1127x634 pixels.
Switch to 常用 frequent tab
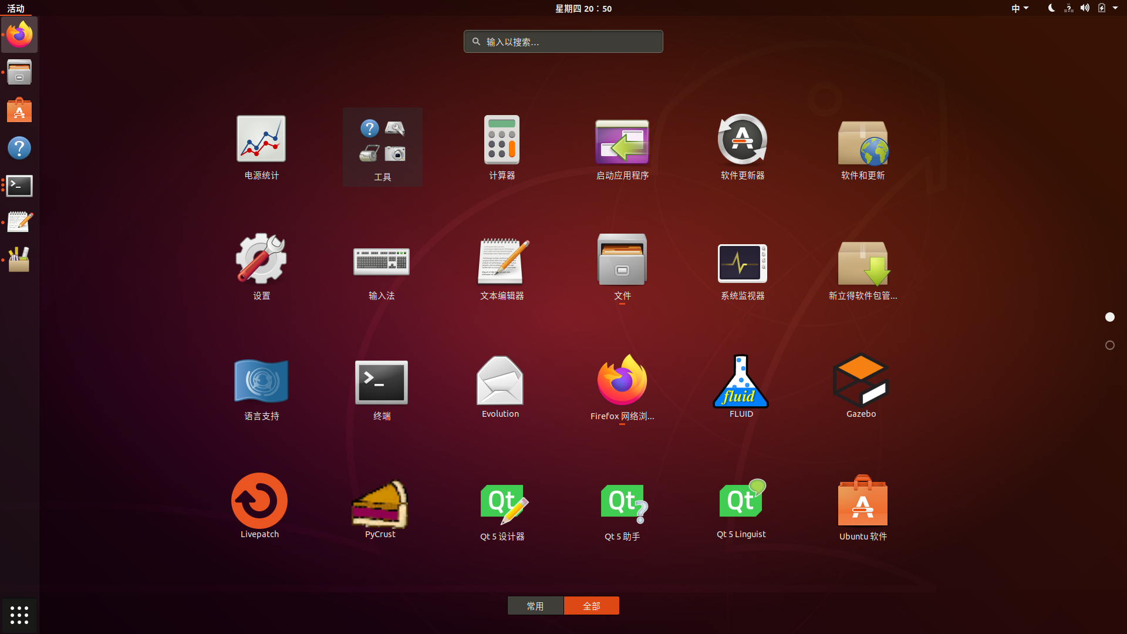click(535, 606)
